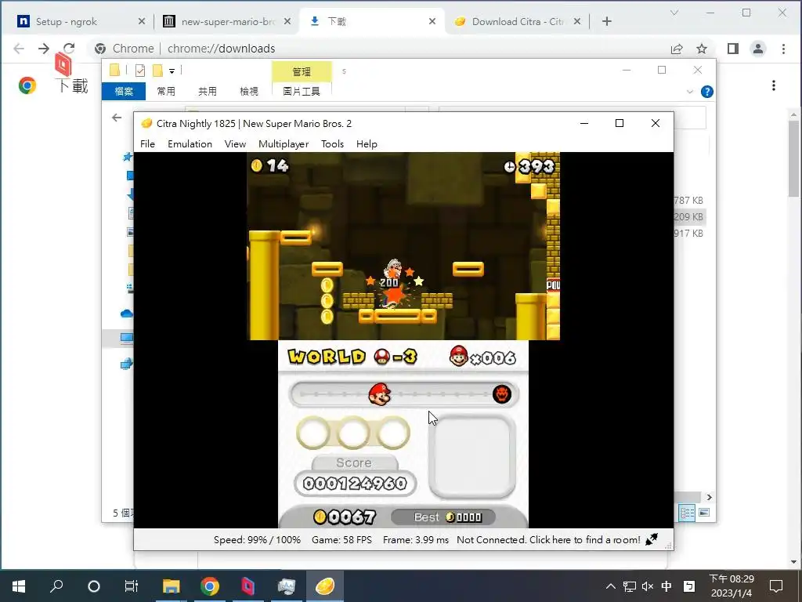Click the network icon in the system tray

pyautogui.click(x=630, y=586)
